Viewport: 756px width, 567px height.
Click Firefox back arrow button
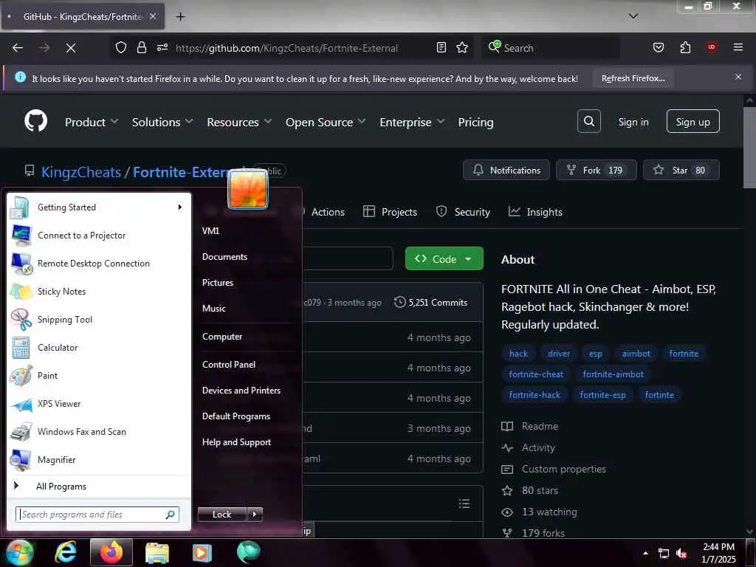click(18, 48)
